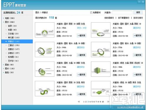This screenshot has width=147, height=110.
Task: Select 目录 (33) in the sidebar
Action: pos(12,26)
